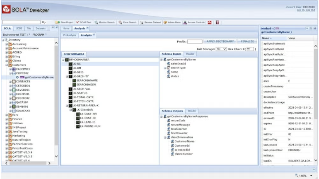Select SEARCHBYNAME tree item

pyautogui.click(x=87, y=80)
